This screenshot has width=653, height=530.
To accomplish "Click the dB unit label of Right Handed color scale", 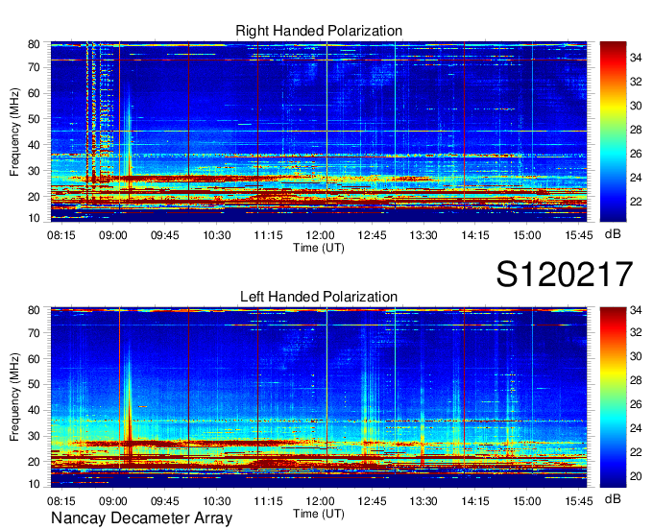I will [613, 234].
